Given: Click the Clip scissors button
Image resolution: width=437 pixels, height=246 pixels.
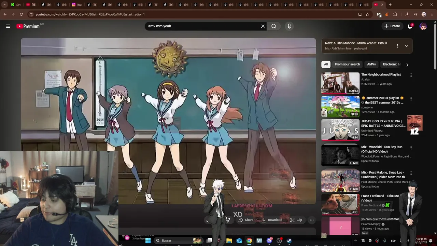Looking at the screenshot, I should [296, 220].
